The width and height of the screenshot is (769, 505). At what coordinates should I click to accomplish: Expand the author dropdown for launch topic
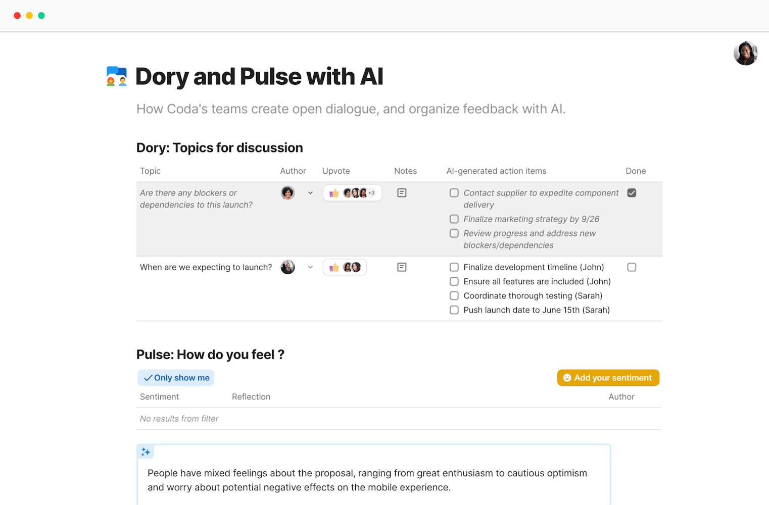point(310,267)
